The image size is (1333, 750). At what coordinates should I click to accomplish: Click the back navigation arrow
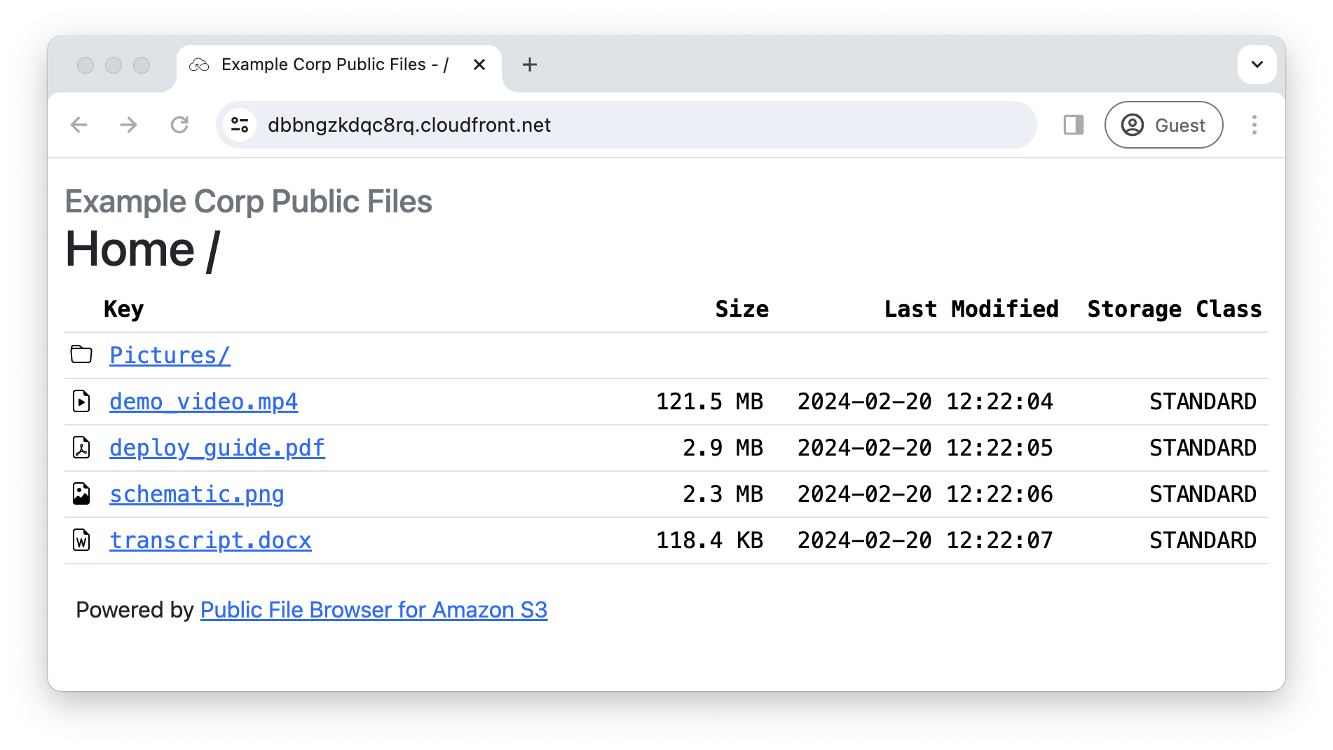tap(78, 125)
